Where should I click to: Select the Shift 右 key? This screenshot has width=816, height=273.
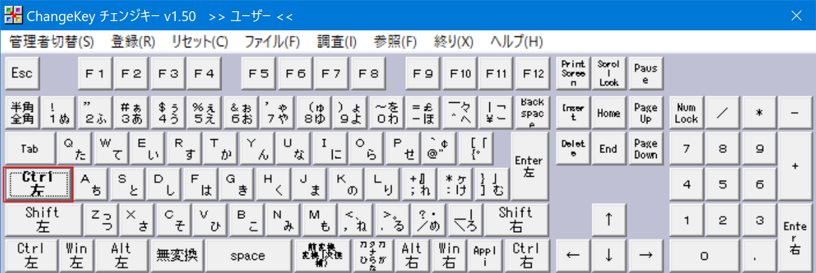[515, 220]
